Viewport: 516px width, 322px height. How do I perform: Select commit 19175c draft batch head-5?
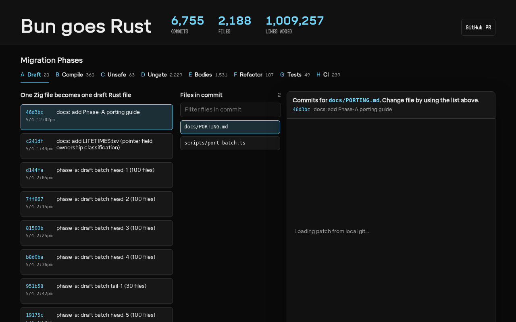point(97,315)
